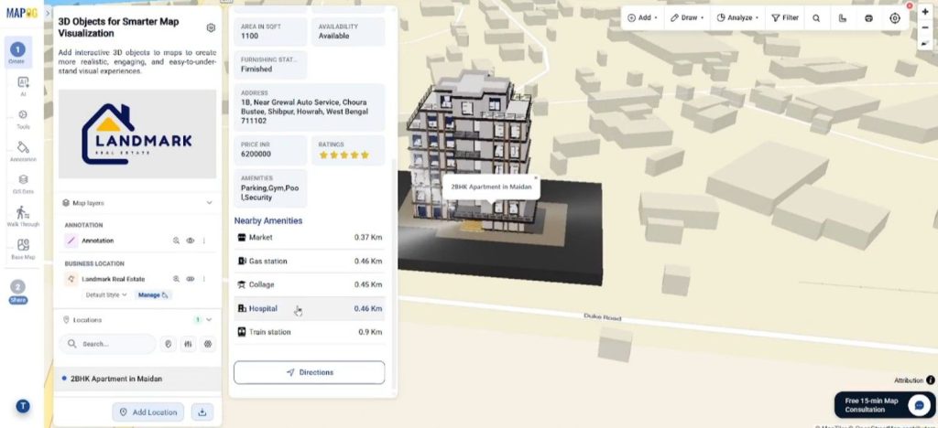The image size is (938, 428).
Task: Select the Train station nearby amenity row
Action: click(310, 332)
